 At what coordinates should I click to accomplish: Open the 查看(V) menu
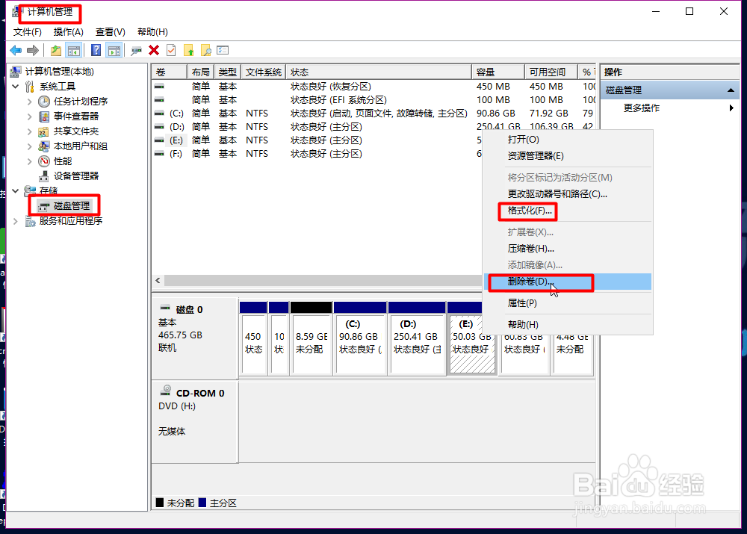(110, 32)
